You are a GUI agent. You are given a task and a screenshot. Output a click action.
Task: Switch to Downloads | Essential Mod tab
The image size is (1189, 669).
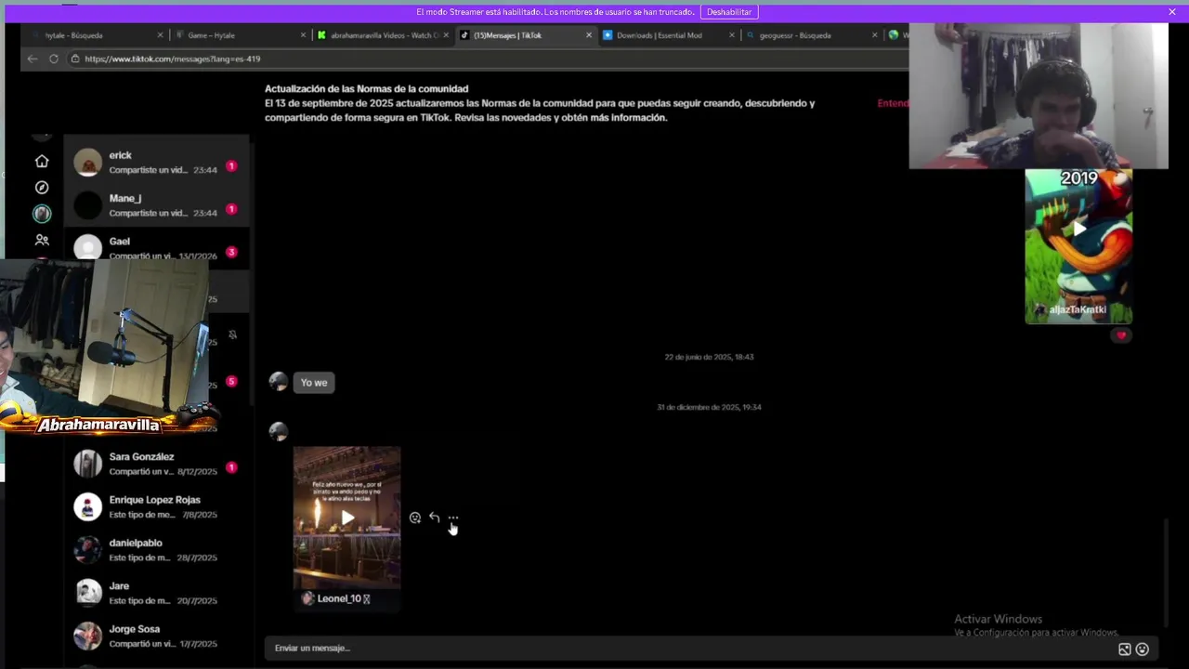[x=667, y=35]
